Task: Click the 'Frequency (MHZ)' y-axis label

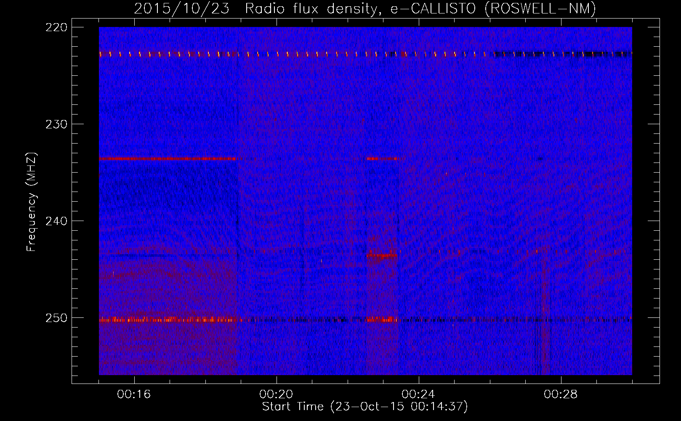Action: 32,202
